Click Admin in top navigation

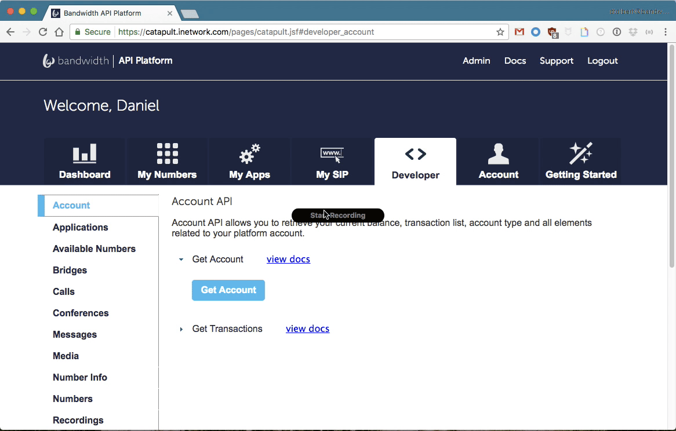[x=477, y=61]
